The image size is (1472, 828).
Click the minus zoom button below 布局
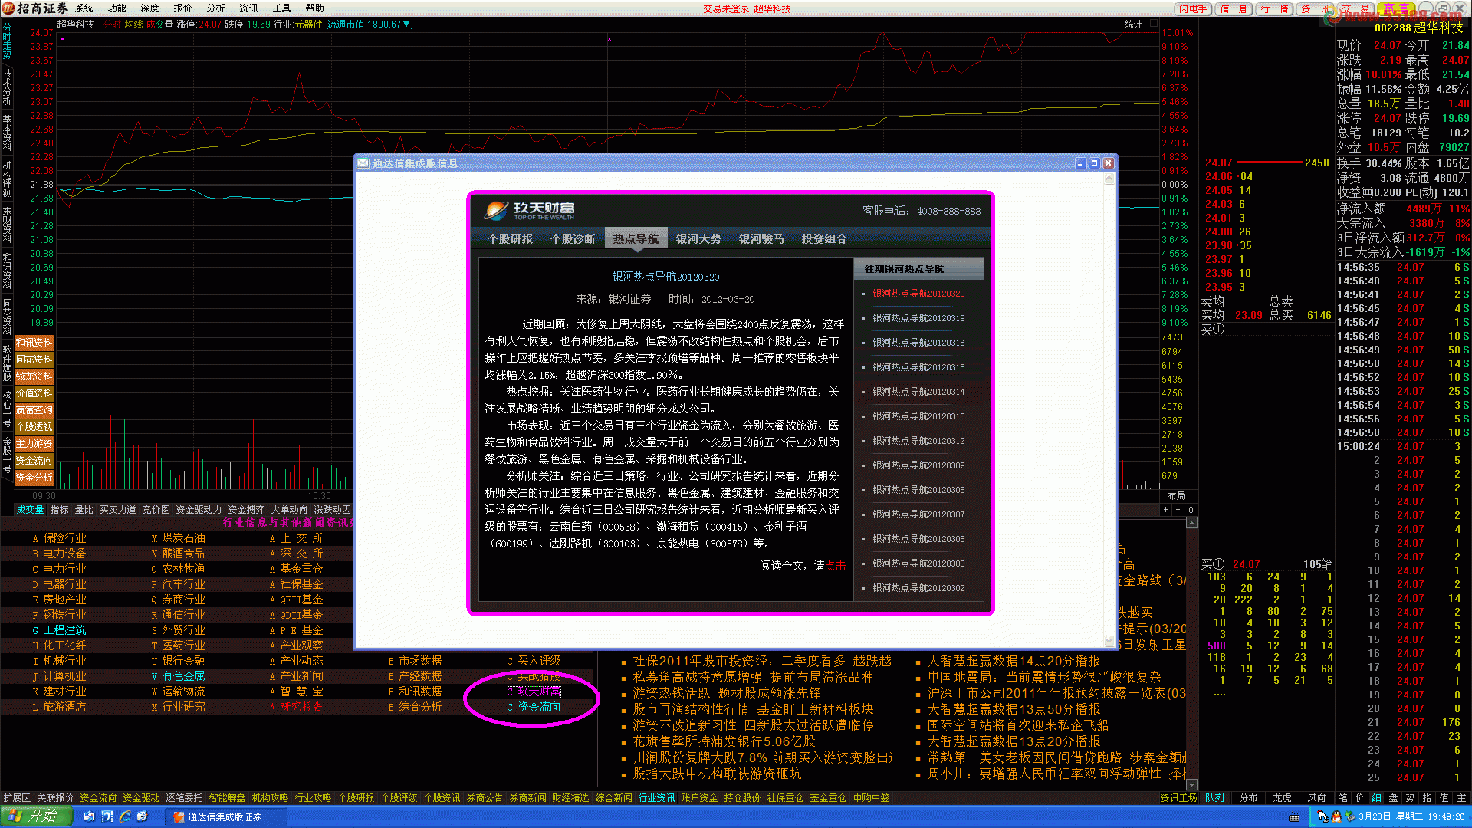pyautogui.click(x=1178, y=510)
